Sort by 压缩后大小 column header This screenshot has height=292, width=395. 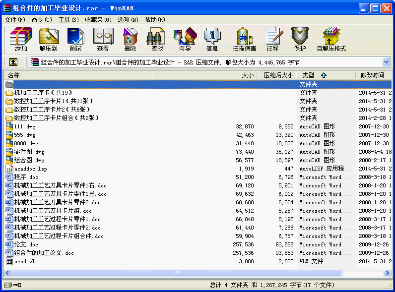[x=276, y=75]
